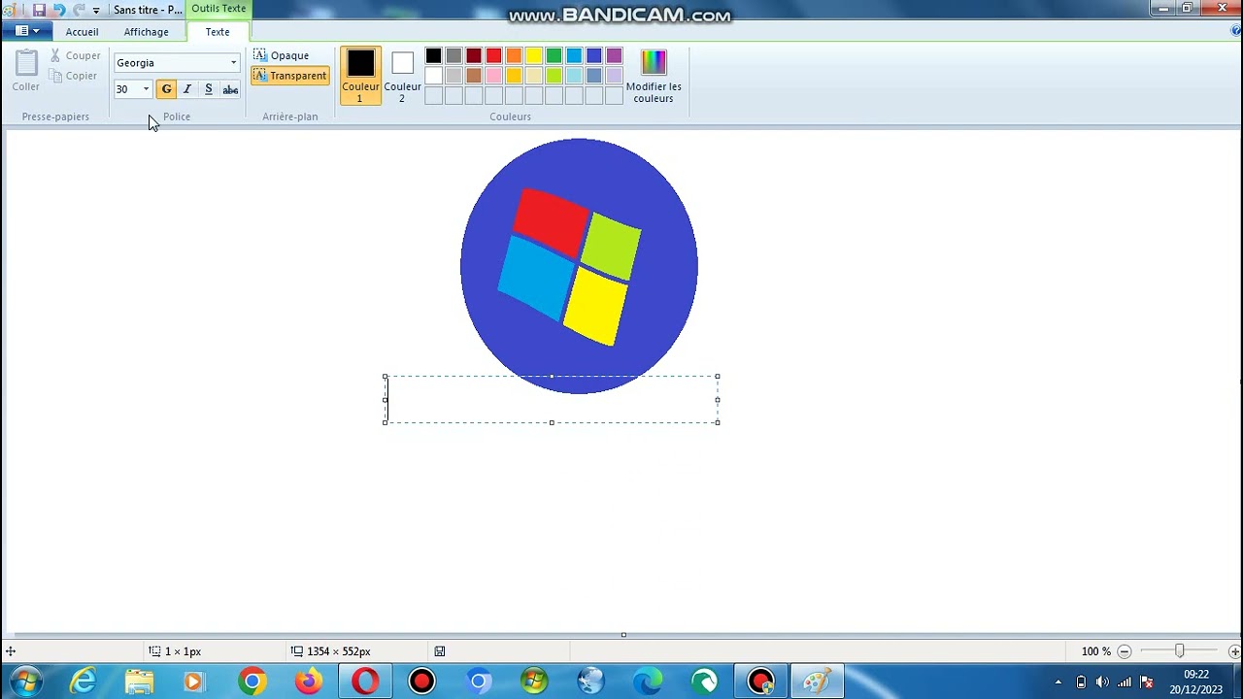
Task: Open the blue Chromium icon in taskbar
Action: point(478,682)
